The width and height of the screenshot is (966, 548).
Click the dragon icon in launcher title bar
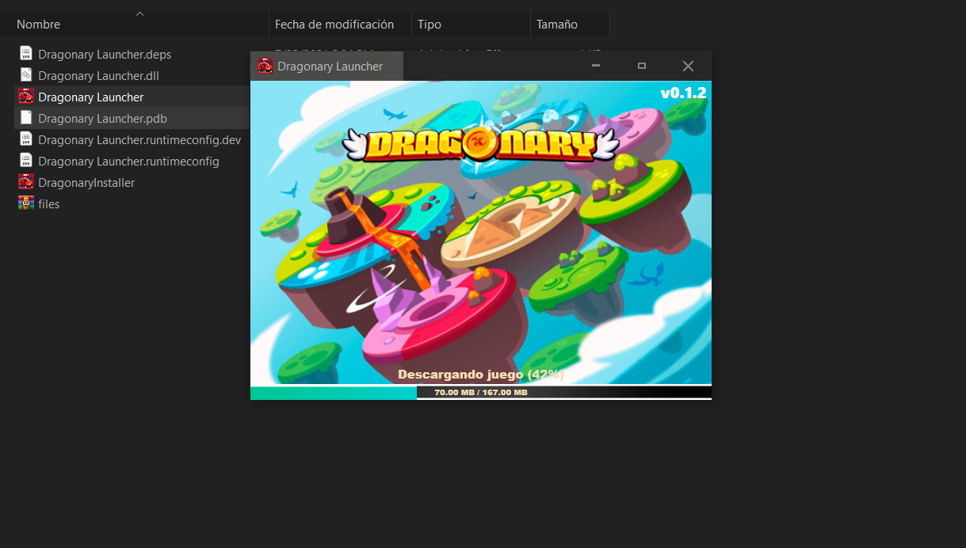coord(265,67)
